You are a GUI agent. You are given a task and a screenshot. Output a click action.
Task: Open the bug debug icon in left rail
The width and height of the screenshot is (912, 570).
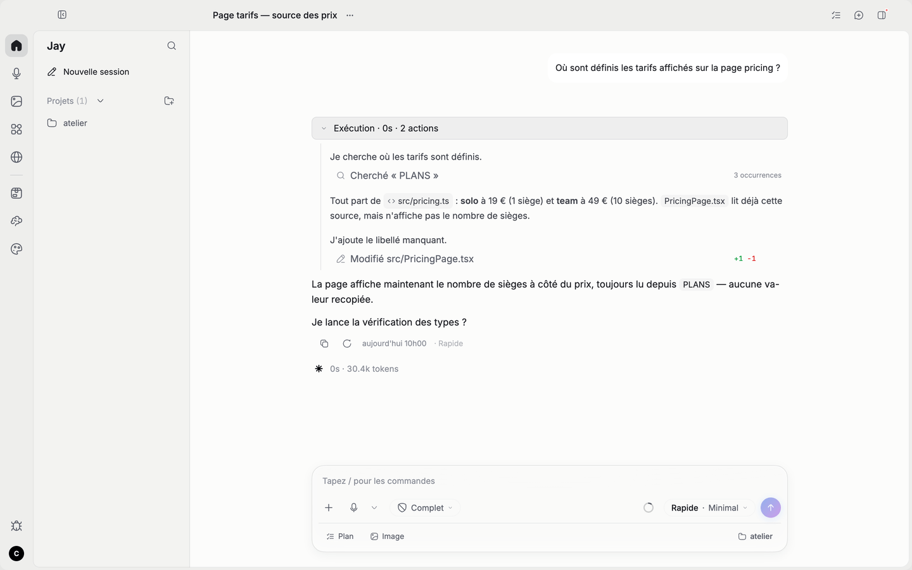pyautogui.click(x=16, y=526)
